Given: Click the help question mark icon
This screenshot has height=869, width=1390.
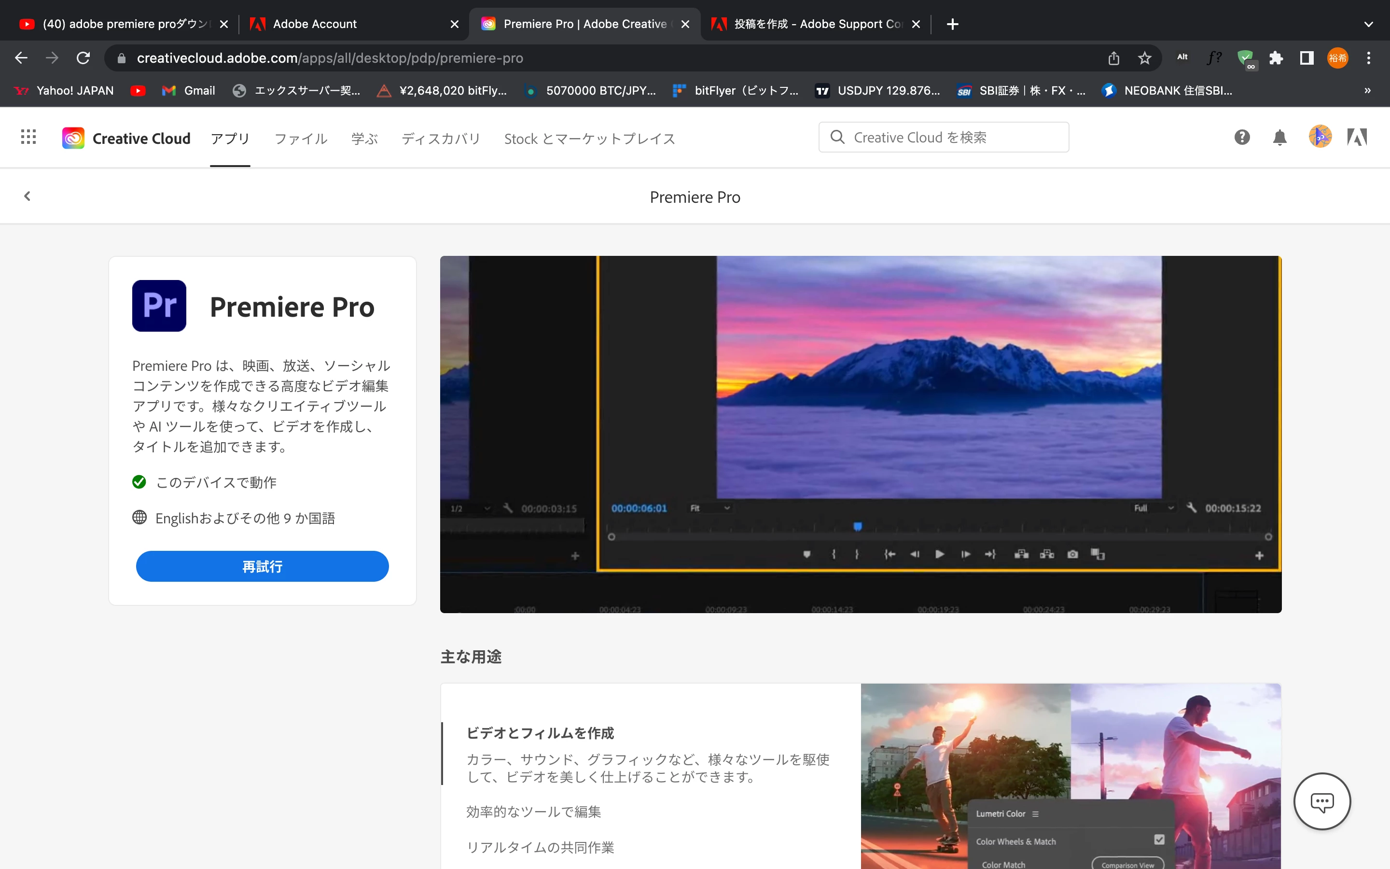Looking at the screenshot, I should (x=1242, y=138).
